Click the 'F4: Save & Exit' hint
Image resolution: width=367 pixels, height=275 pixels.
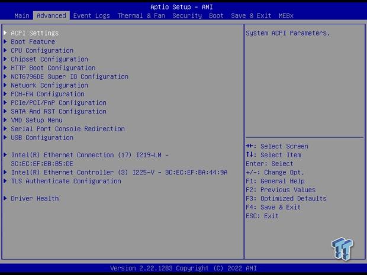[273, 207]
